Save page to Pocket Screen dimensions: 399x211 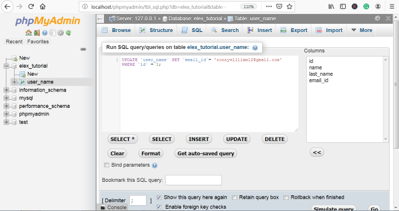tap(279, 6)
